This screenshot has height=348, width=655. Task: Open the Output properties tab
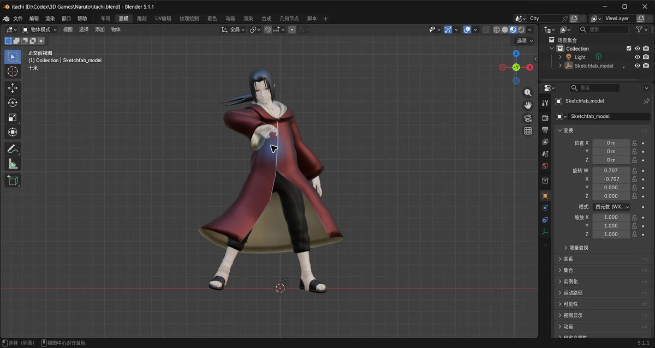pyautogui.click(x=545, y=130)
